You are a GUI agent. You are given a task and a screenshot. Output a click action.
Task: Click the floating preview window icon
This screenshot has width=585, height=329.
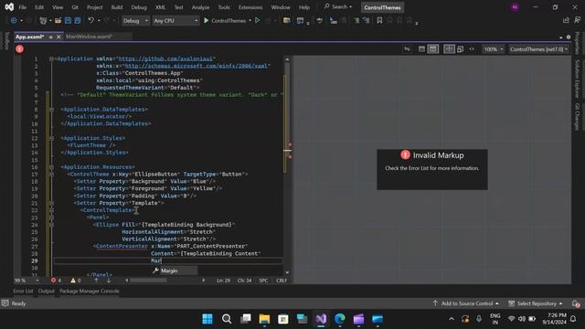(x=460, y=49)
